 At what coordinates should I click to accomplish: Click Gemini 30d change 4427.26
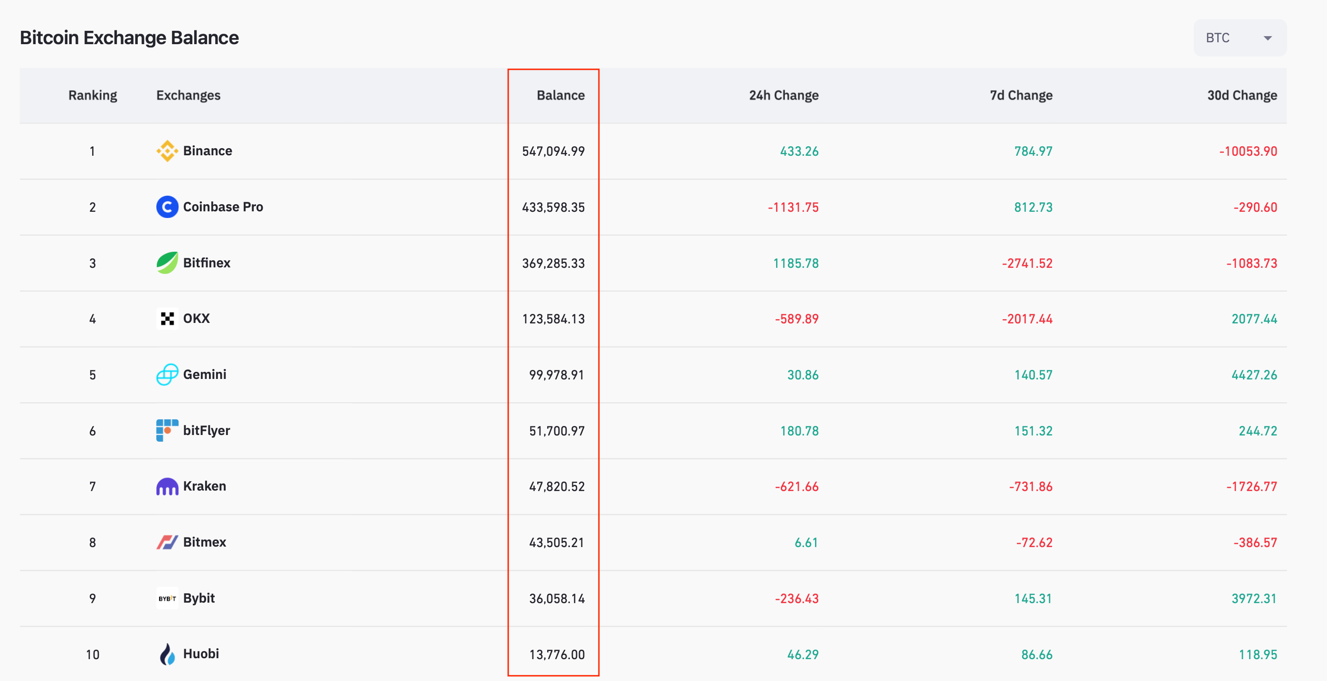[1254, 375]
